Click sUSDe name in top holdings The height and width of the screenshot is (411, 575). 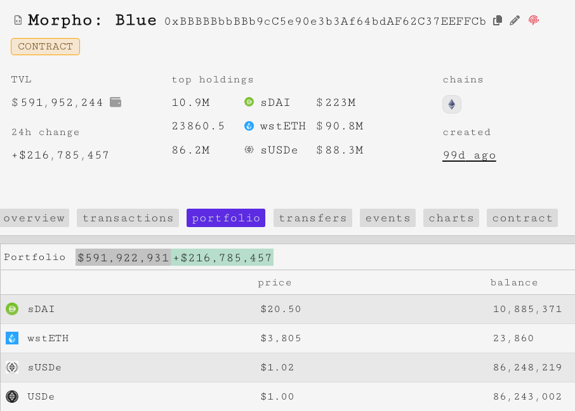tap(279, 150)
